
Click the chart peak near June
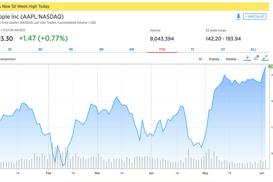point(265,67)
